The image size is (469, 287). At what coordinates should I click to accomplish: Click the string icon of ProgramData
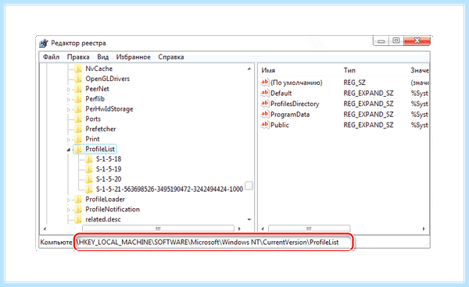265,115
